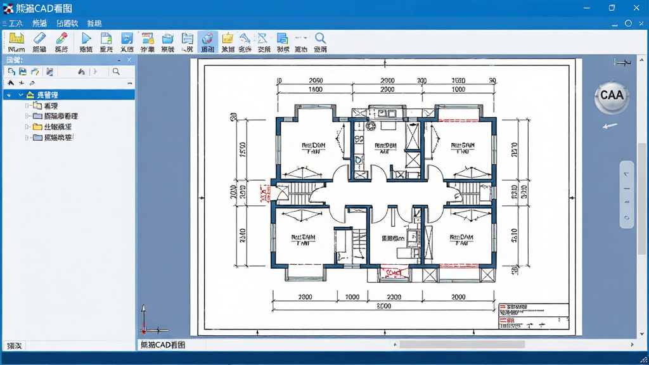Viewport: 649px width, 365px height.
Task: Click the picture icon in the side panel toolbar
Action: coord(49,72)
